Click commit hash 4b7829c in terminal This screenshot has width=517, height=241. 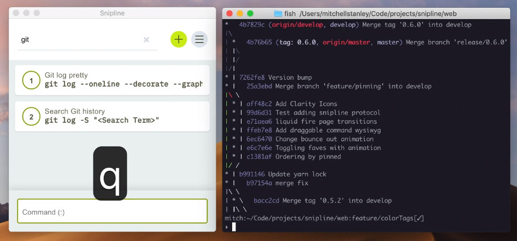click(x=252, y=25)
